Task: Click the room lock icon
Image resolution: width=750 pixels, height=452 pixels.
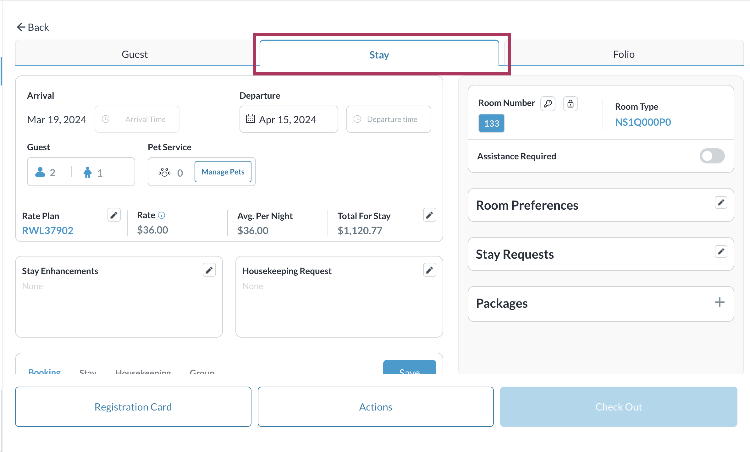Action: 571,104
